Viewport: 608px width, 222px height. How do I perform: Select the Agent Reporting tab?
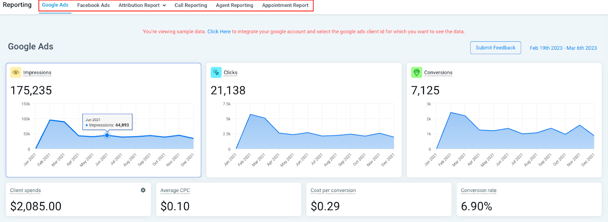(234, 5)
